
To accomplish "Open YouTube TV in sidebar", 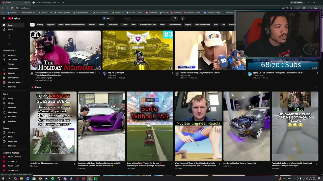I will [13, 161].
